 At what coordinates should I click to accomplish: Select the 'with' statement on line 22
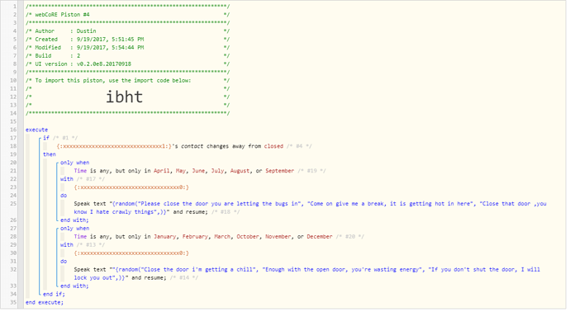67,179
